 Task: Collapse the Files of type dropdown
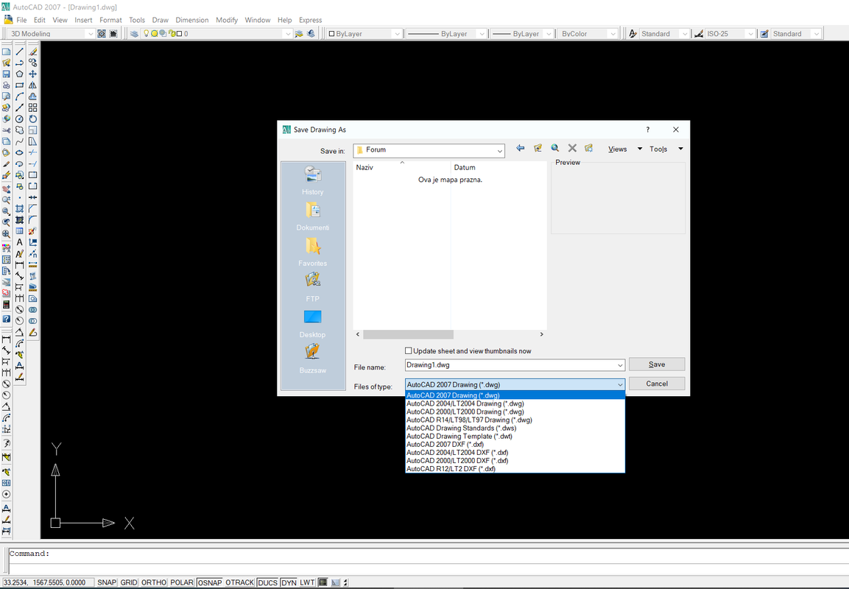click(x=620, y=385)
